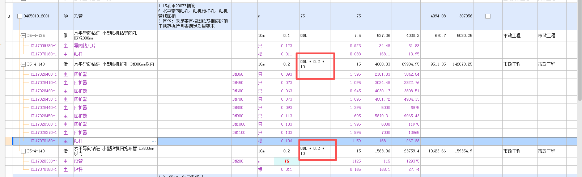Select the 导向钻刀片 material name
The image size is (582, 177).
(85, 46)
